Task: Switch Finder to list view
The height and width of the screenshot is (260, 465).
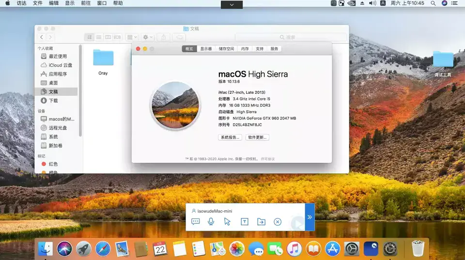Action: 99,37
